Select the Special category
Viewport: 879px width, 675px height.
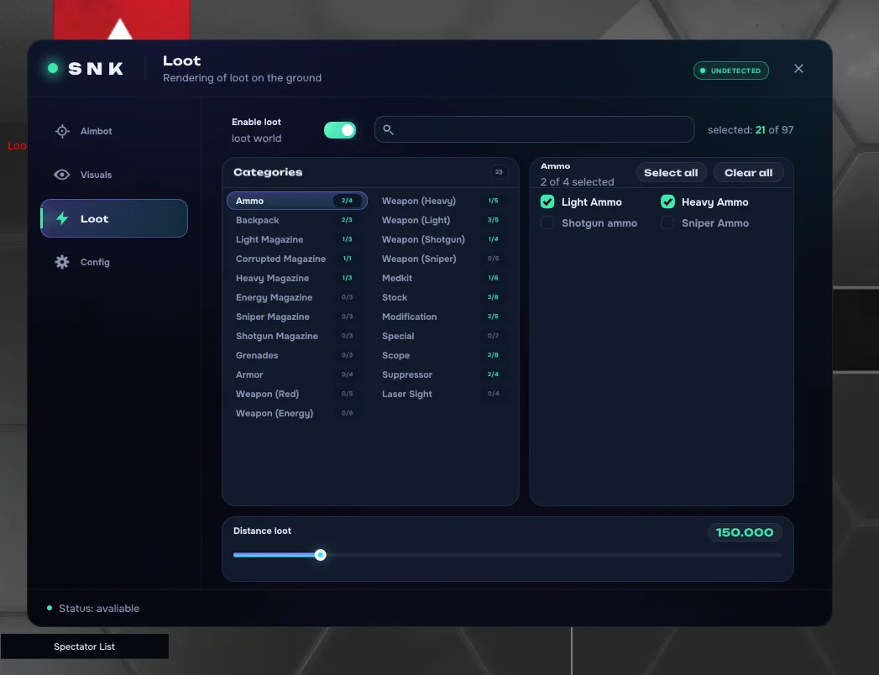[443, 336]
